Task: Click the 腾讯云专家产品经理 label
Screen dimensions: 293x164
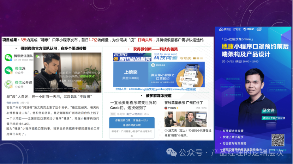Action: click(x=274, y=118)
